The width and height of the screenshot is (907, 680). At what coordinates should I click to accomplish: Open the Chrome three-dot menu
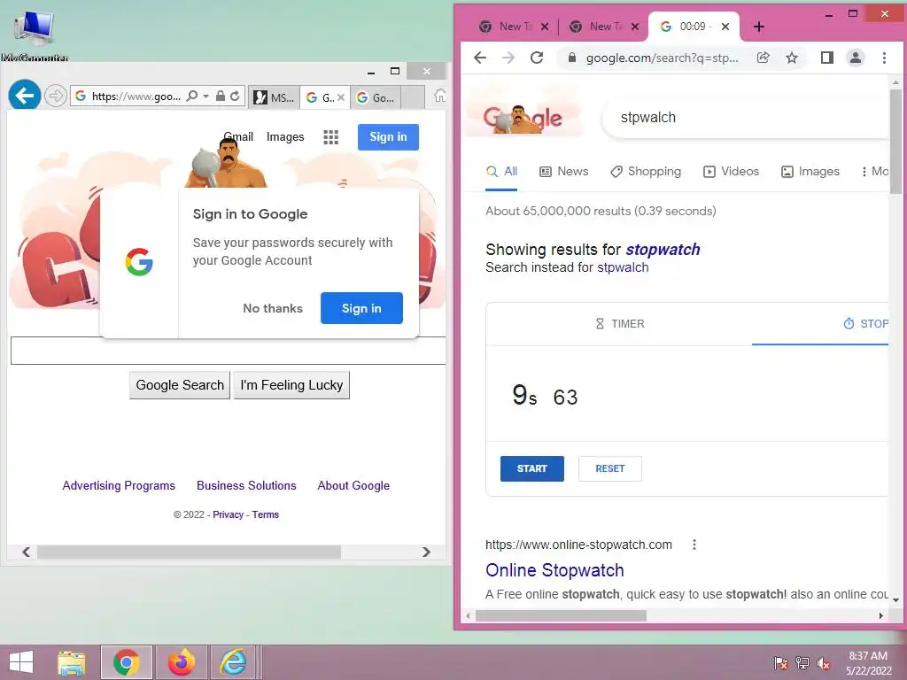[885, 58]
